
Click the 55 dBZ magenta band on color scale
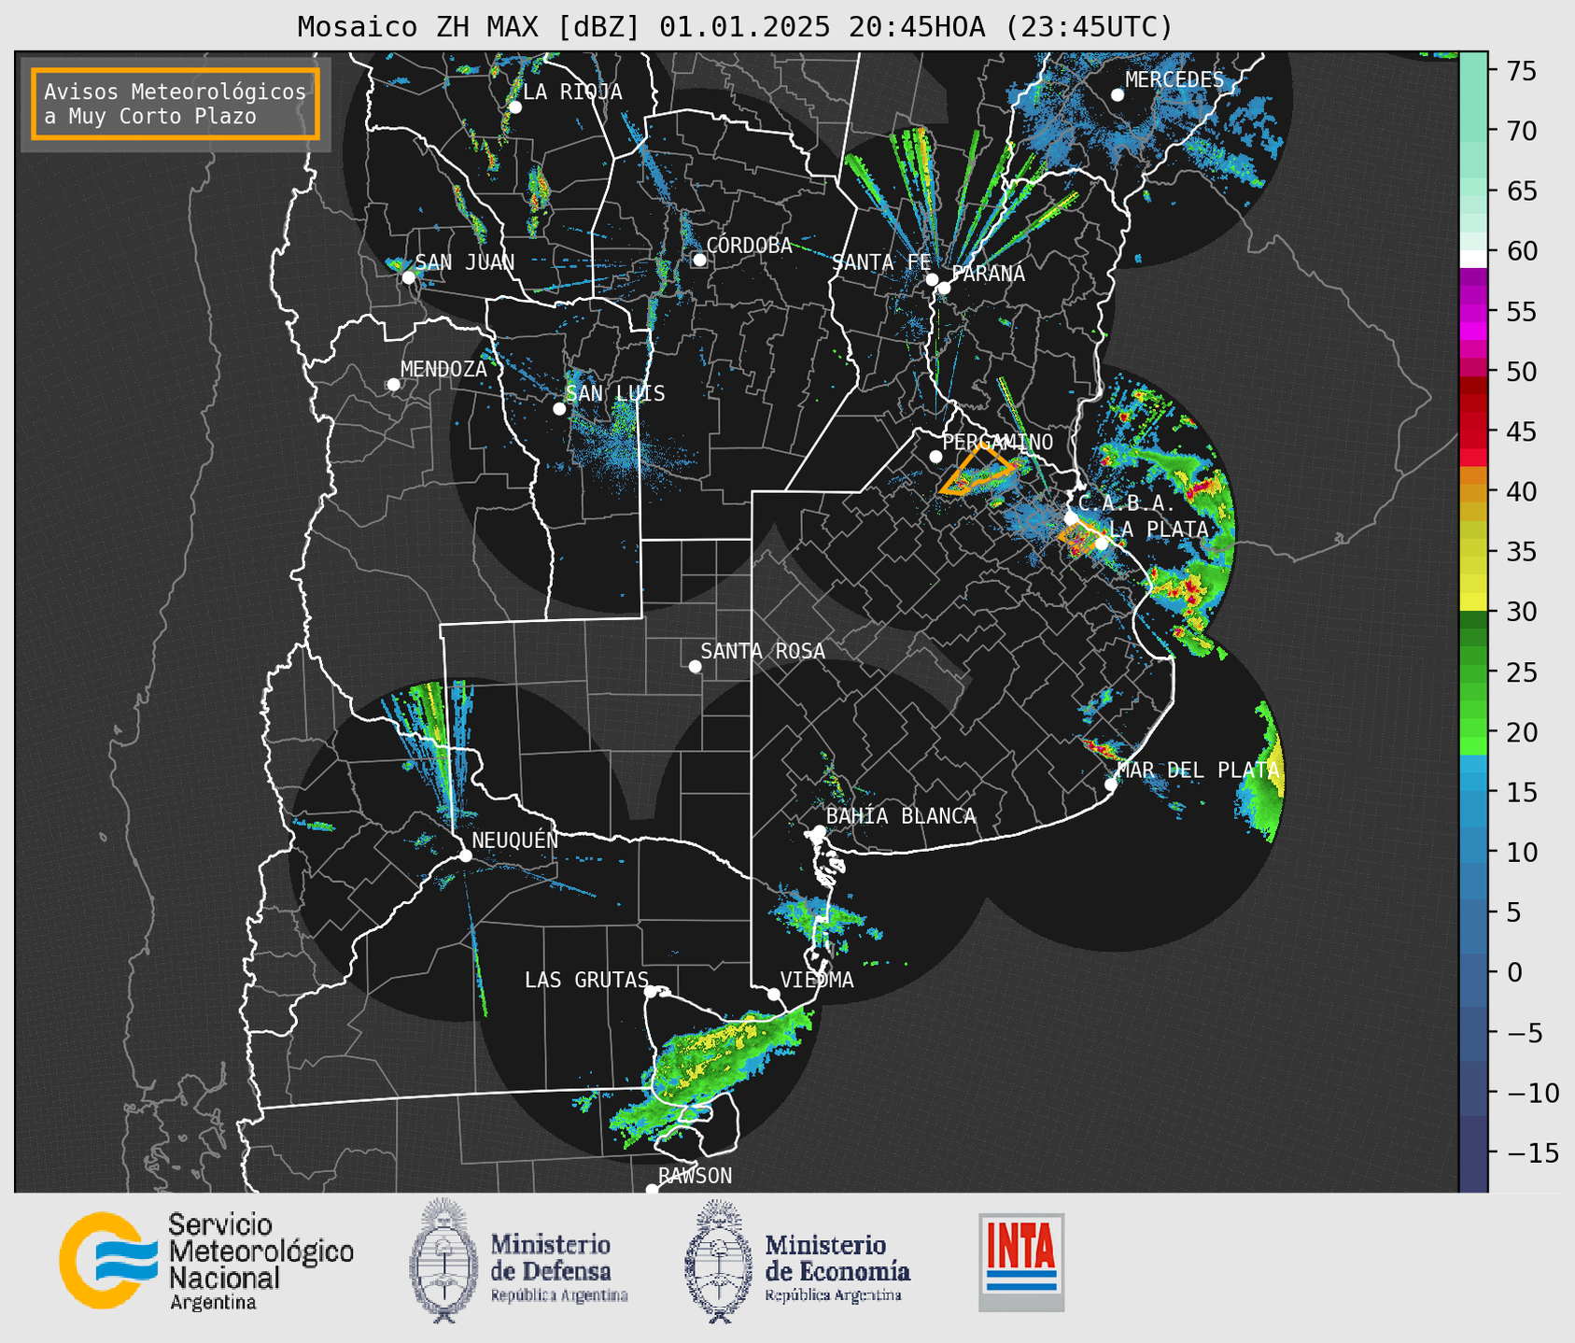click(x=1473, y=311)
